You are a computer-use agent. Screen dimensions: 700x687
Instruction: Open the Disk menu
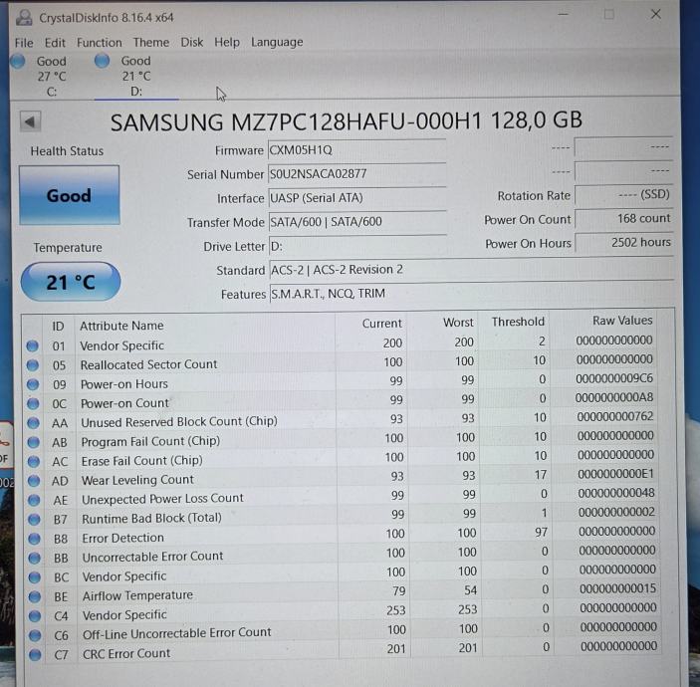point(192,43)
